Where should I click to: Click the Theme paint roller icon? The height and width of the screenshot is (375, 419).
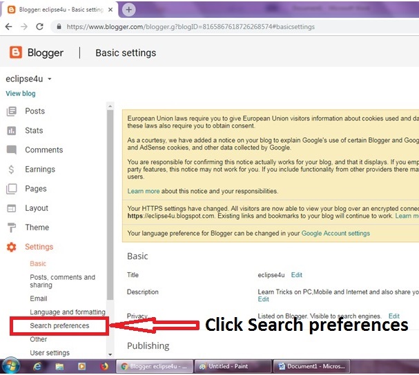12,227
